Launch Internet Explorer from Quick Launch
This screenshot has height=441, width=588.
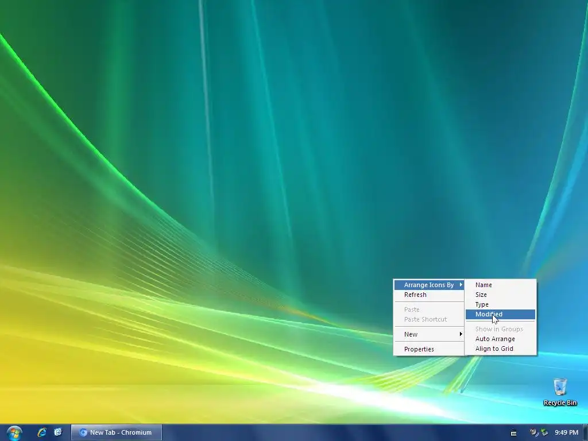42,432
